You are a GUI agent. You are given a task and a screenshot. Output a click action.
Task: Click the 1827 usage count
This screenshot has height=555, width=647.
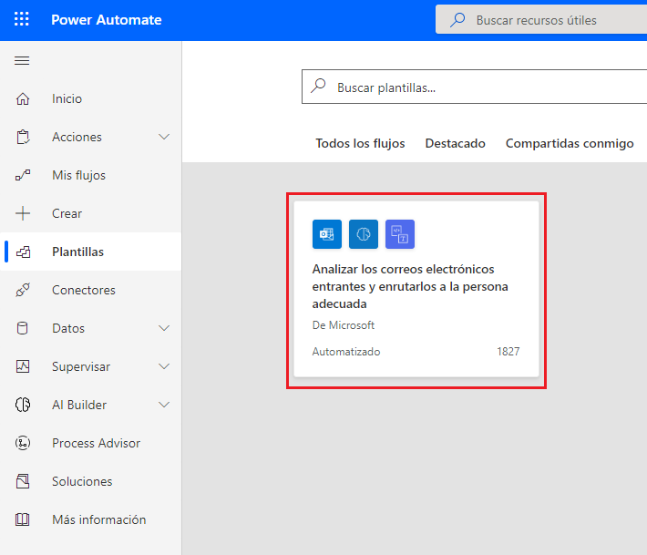(508, 352)
